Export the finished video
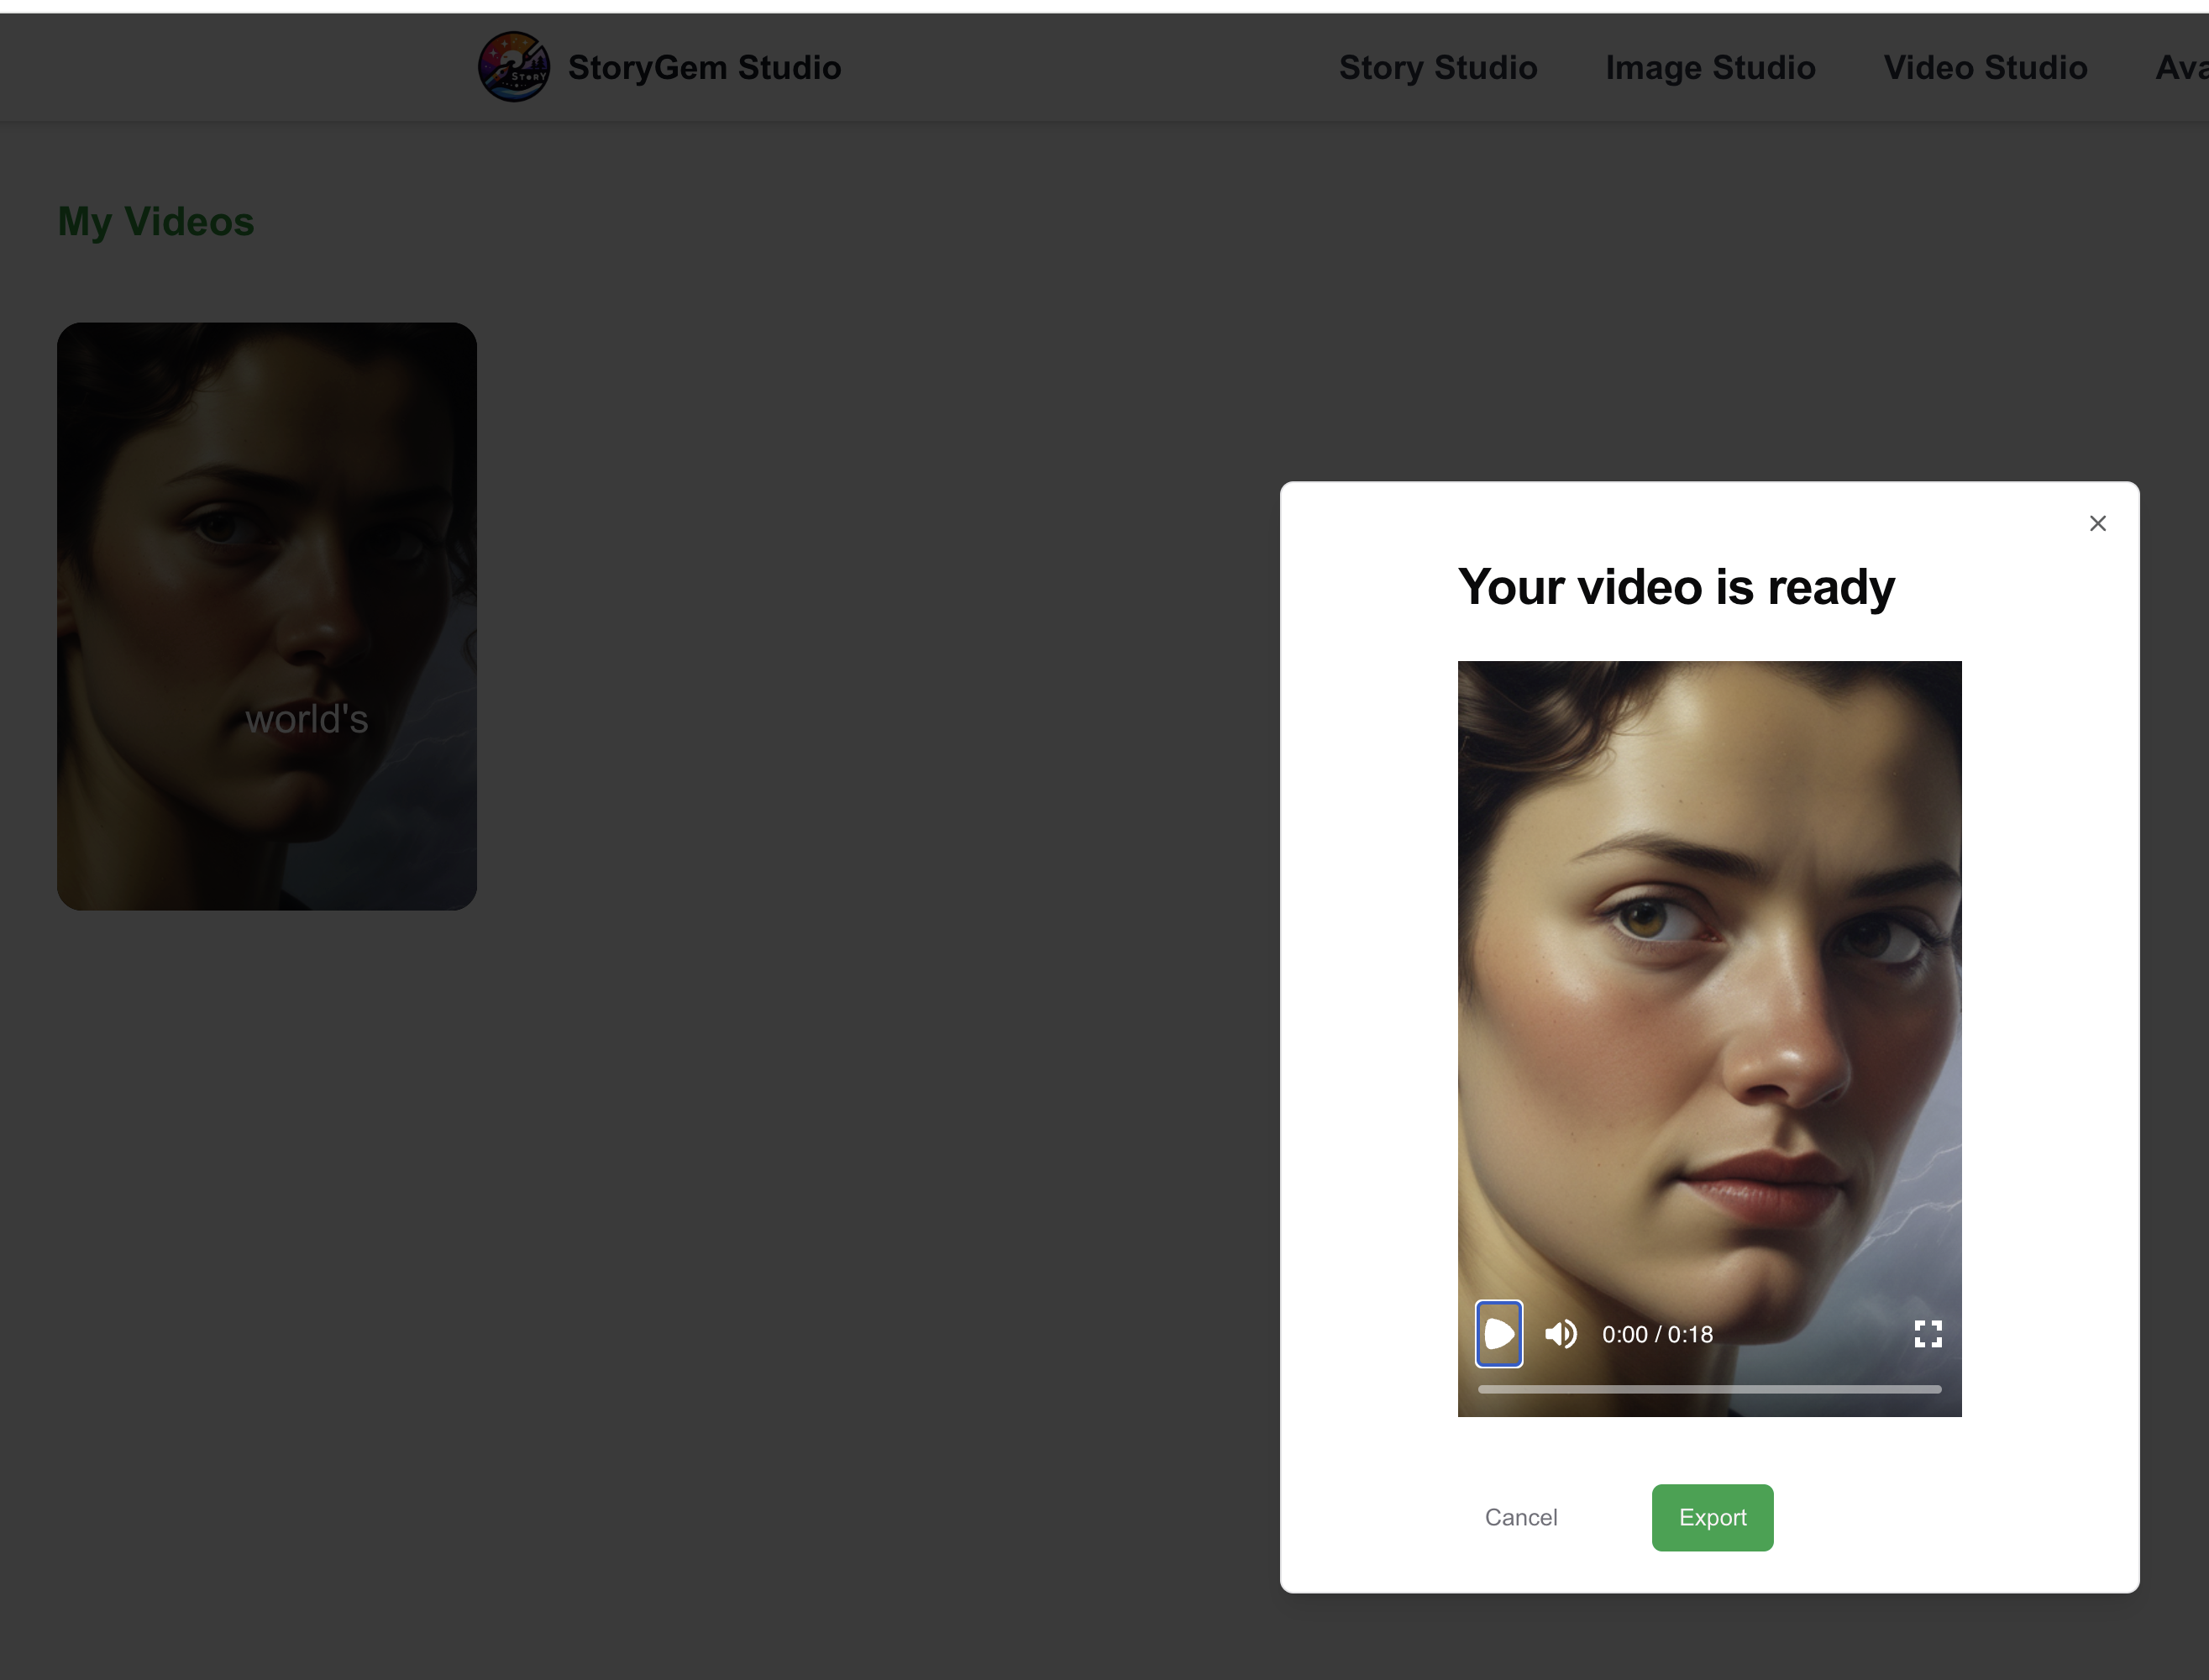 [x=1712, y=1517]
